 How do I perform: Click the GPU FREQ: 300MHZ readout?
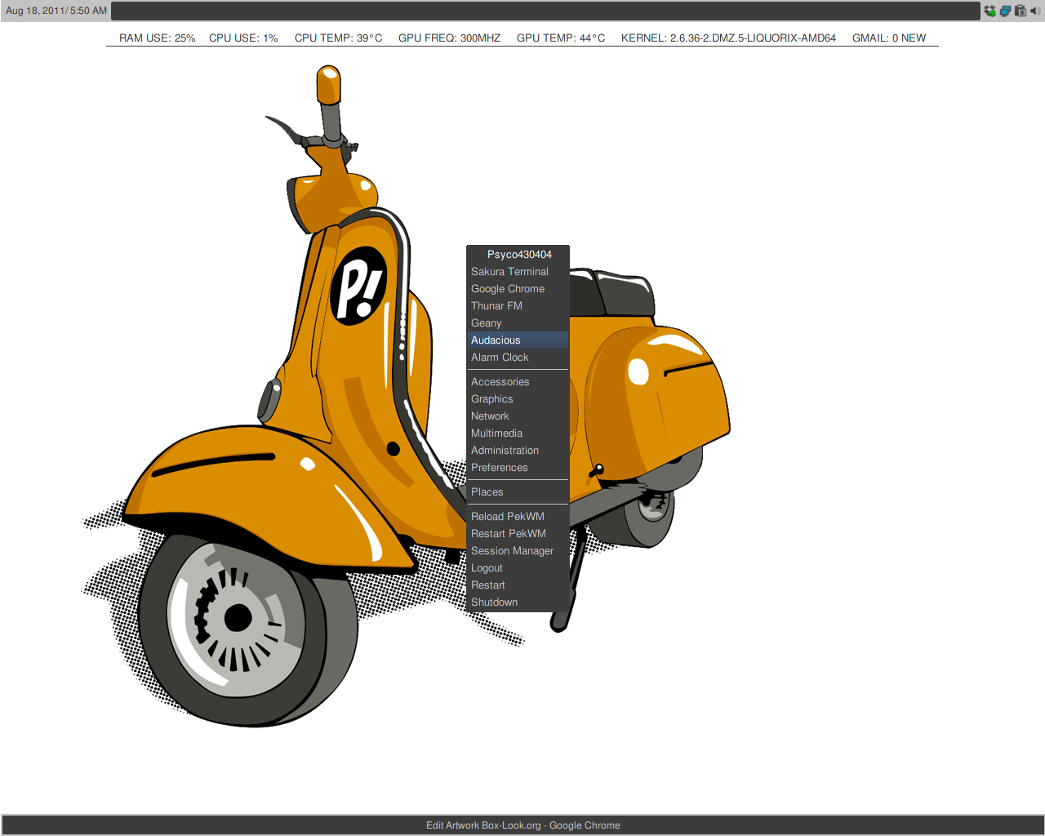[x=449, y=38]
